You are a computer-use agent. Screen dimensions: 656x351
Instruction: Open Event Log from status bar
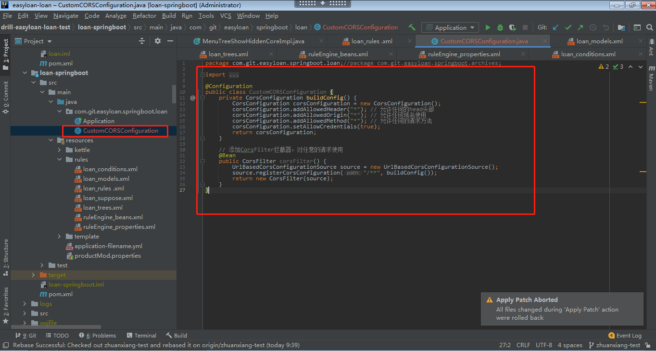[625, 336]
